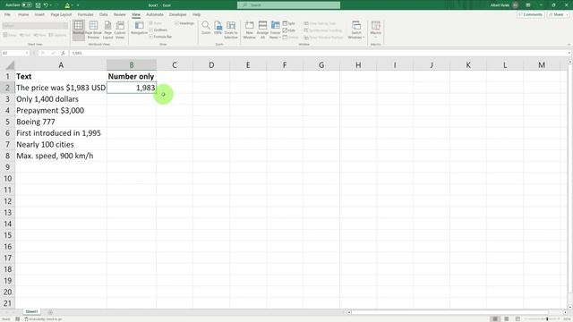Select cell 'Boeing 777'
Screen dimensions: 573x322
(61, 122)
